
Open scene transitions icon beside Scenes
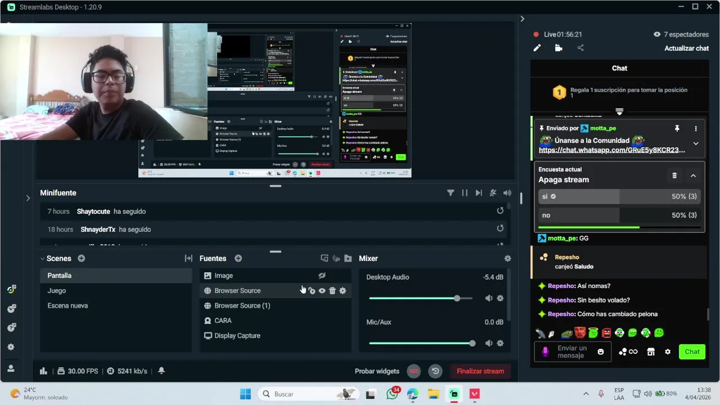tap(188, 258)
